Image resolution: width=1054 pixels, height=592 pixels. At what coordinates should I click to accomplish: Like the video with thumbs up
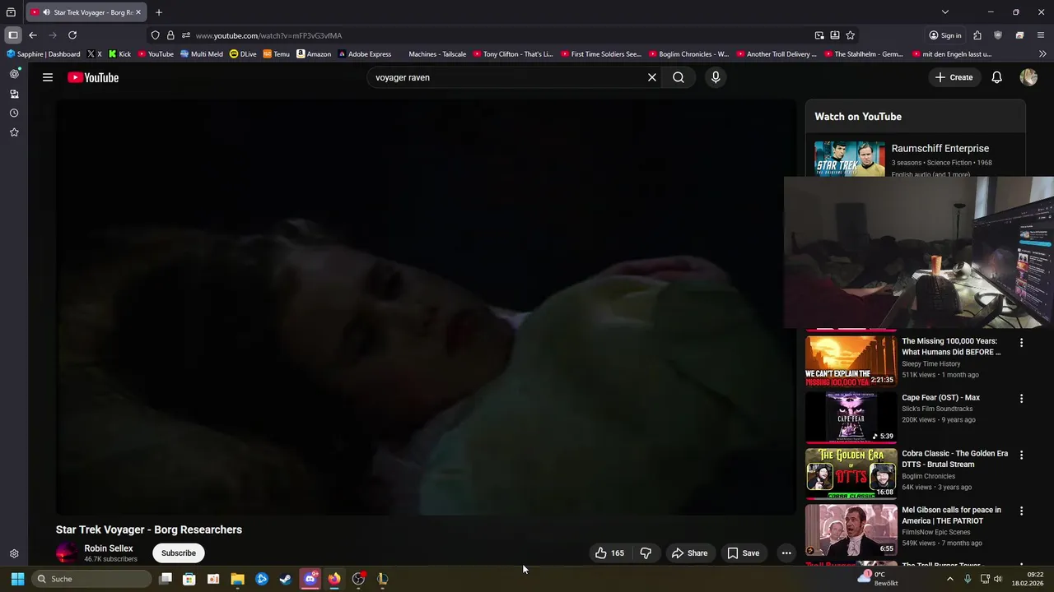tap(609, 553)
